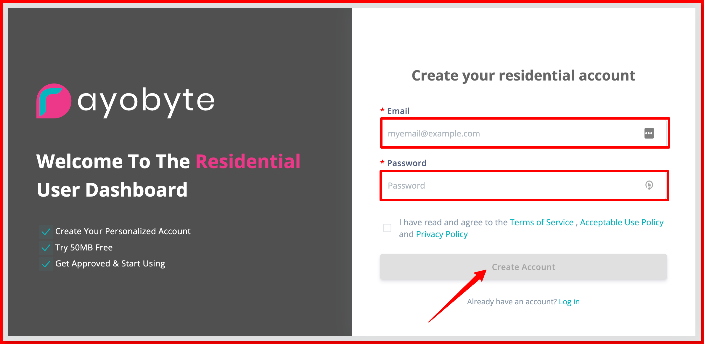
Task: Click the Password field label
Action: coord(406,163)
